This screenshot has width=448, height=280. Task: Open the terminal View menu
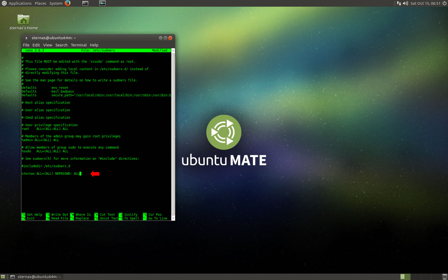point(48,45)
